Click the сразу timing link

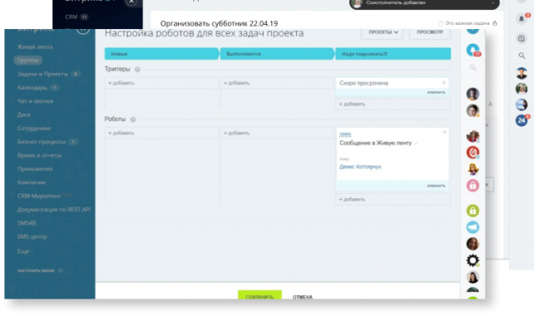pyautogui.click(x=345, y=134)
